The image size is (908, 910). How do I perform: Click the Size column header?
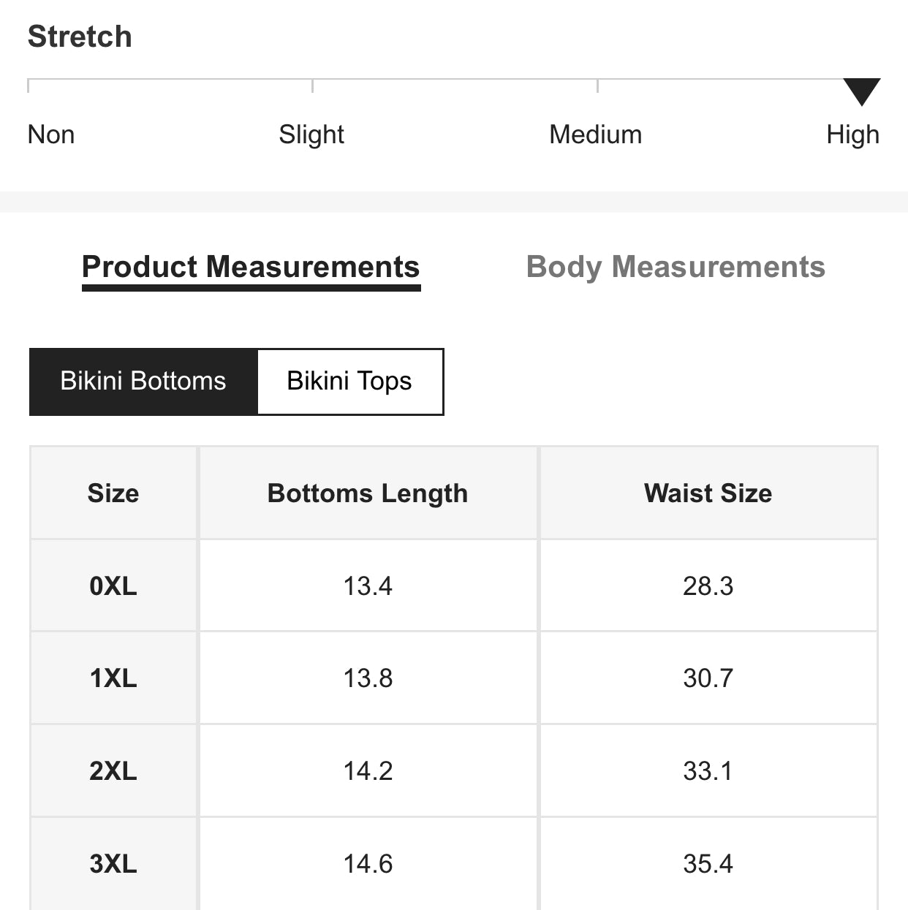pyautogui.click(x=113, y=493)
